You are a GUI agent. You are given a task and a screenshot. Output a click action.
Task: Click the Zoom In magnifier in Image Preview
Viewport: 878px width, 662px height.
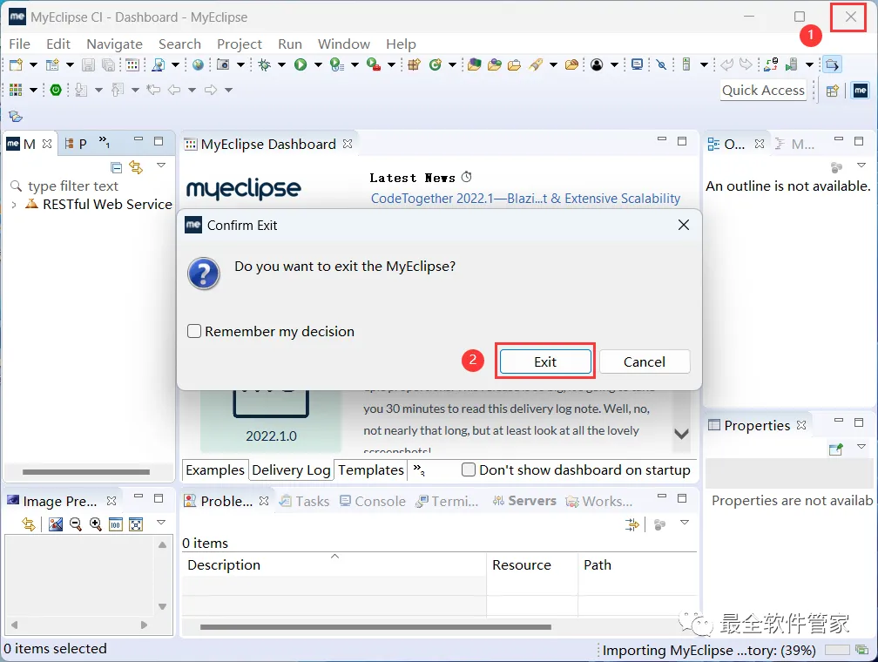click(96, 524)
